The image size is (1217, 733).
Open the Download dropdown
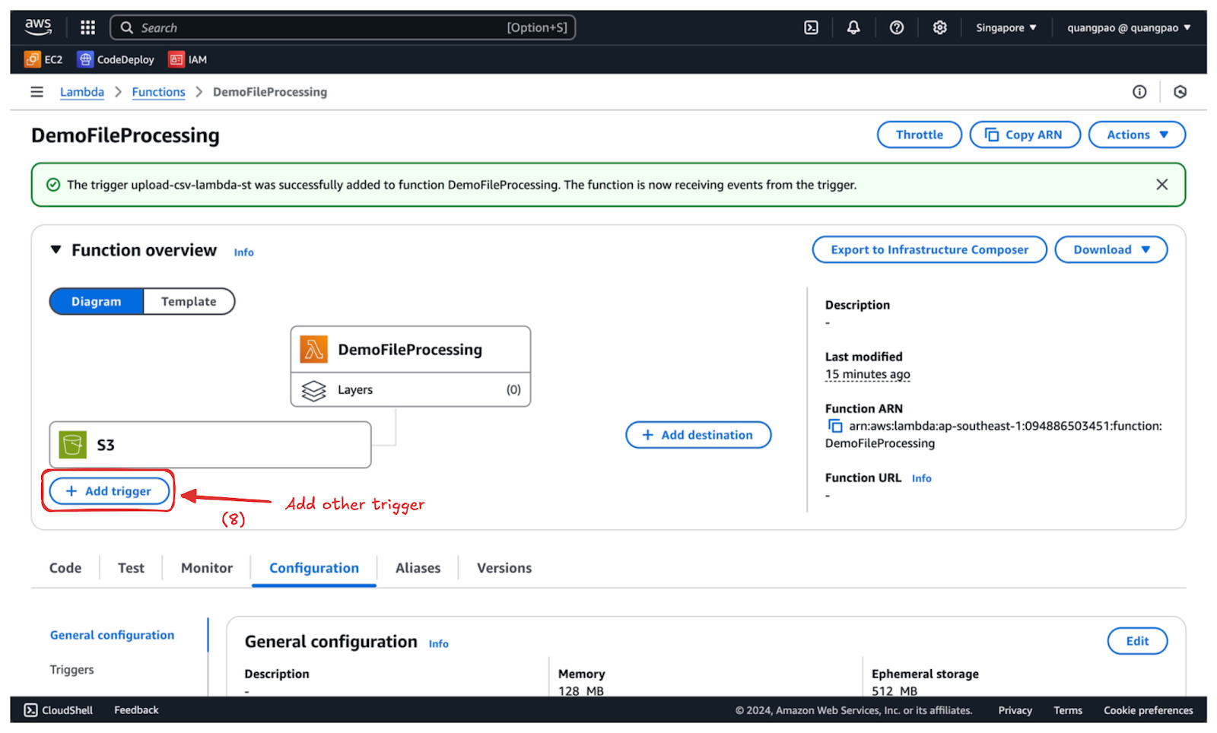click(1111, 250)
